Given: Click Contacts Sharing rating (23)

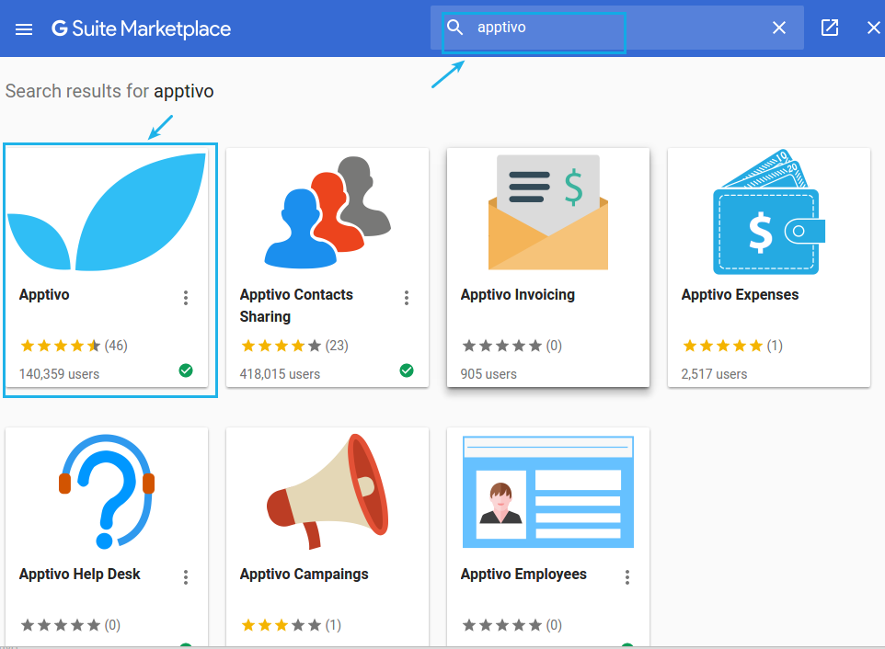Looking at the screenshot, I should [x=294, y=346].
